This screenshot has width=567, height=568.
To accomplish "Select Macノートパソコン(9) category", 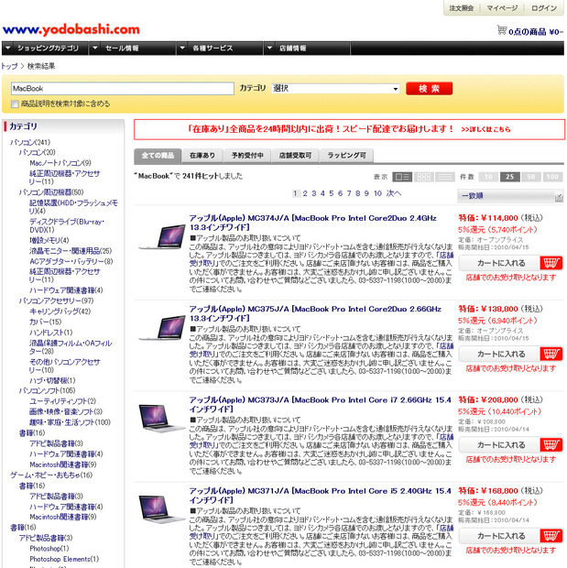I will click(x=60, y=163).
